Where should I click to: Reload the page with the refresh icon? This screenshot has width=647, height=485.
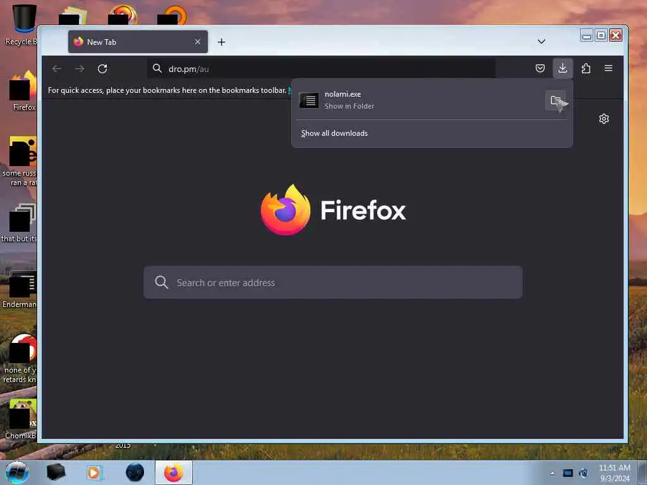coord(102,68)
